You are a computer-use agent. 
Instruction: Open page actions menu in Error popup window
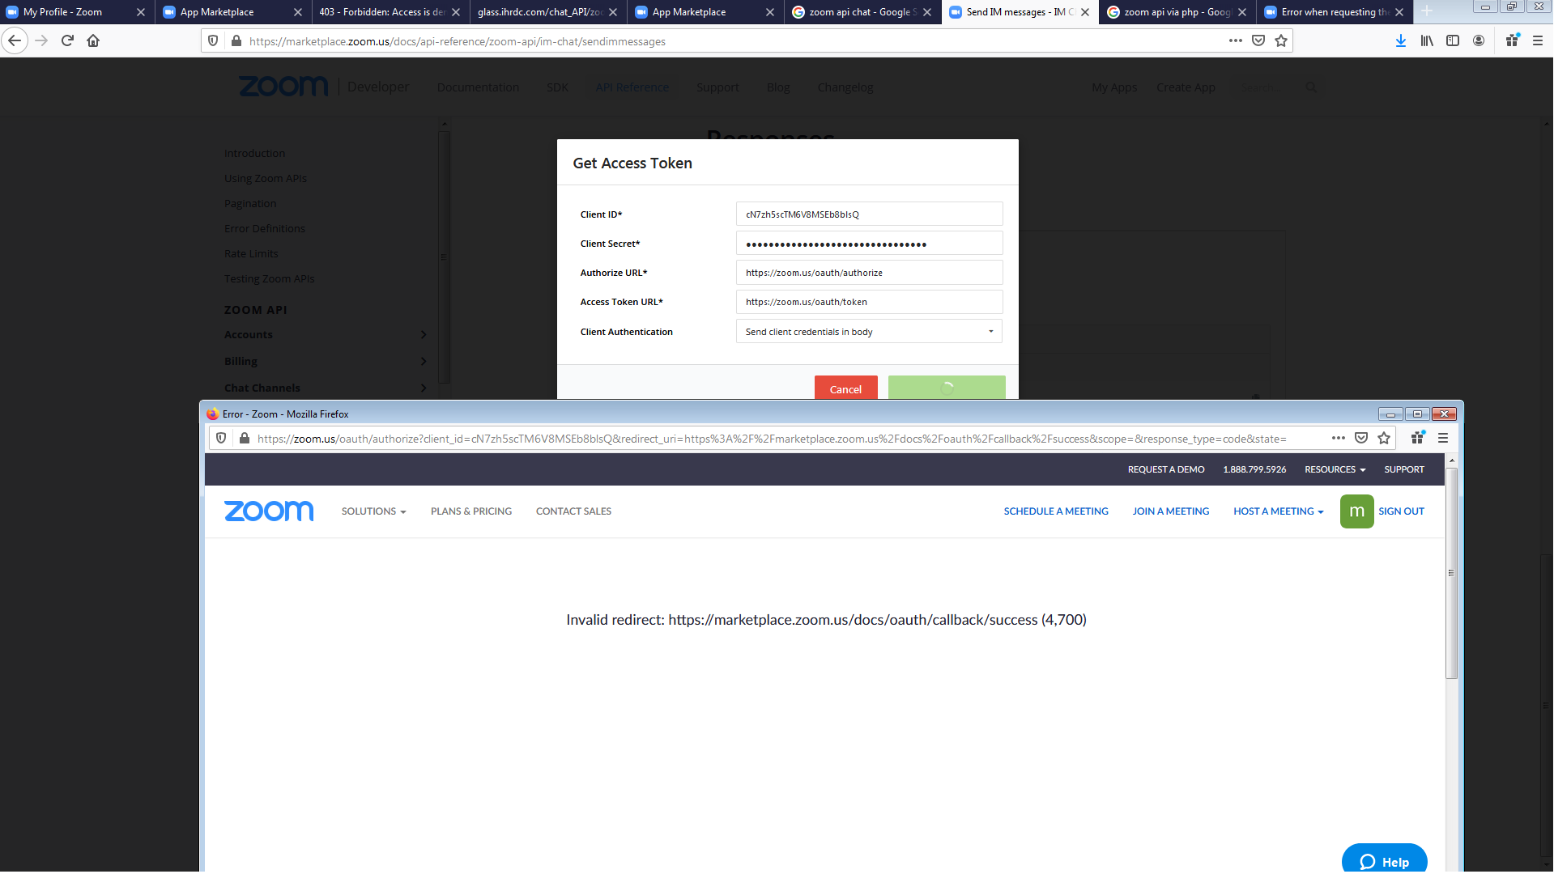[1339, 438]
